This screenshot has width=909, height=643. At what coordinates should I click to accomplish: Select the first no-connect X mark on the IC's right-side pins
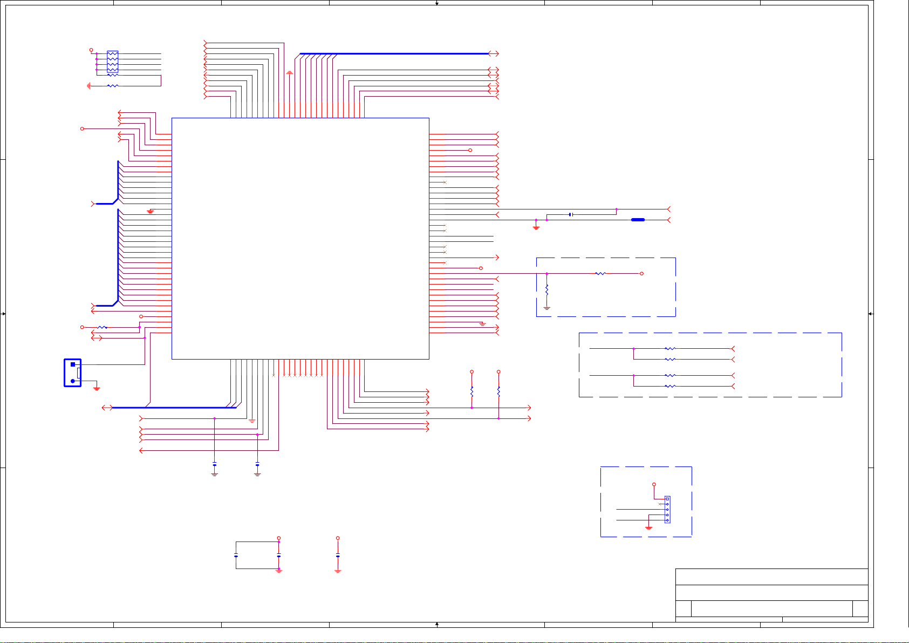(x=445, y=182)
